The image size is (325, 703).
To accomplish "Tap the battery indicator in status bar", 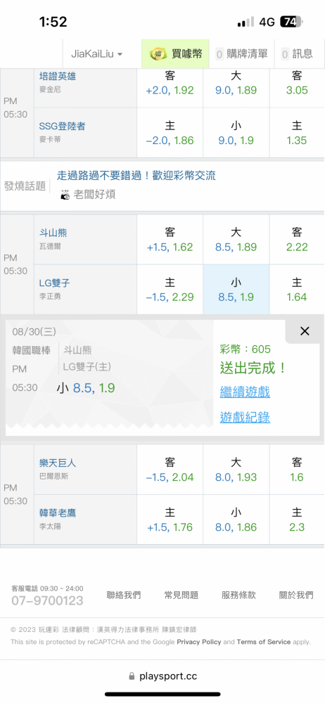I will point(292,22).
